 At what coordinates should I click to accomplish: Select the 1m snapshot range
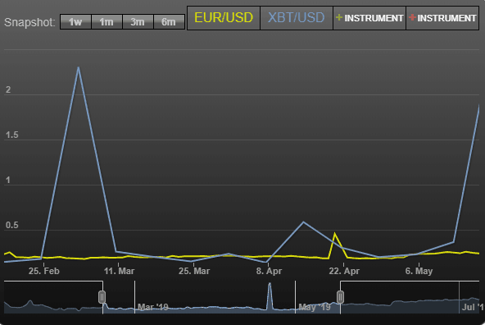(x=107, y=21)
